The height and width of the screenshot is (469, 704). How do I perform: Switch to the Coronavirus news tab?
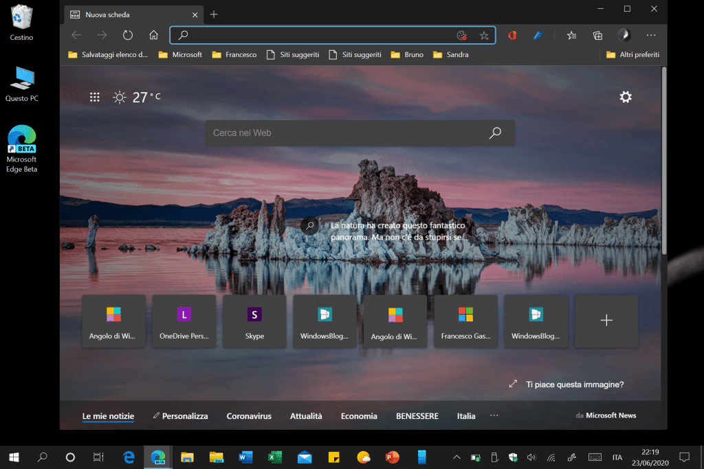tap(249, 416)
